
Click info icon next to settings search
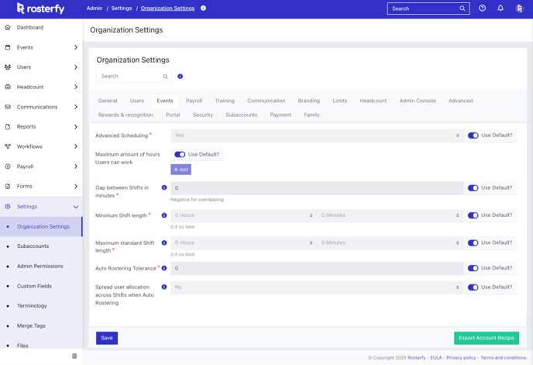pos(181,77)
